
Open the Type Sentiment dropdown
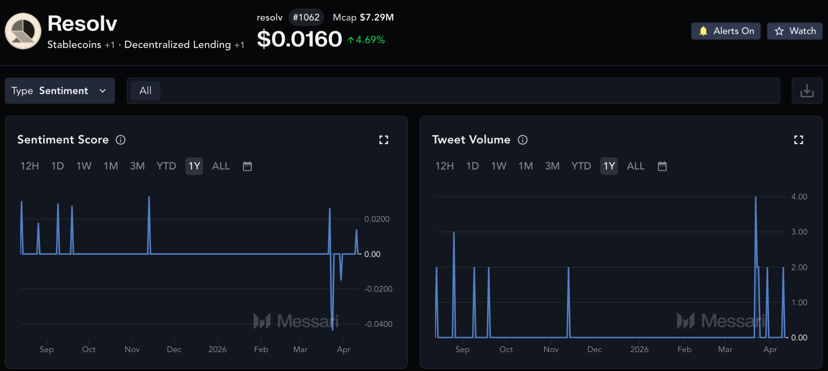[x=60, y=91]
